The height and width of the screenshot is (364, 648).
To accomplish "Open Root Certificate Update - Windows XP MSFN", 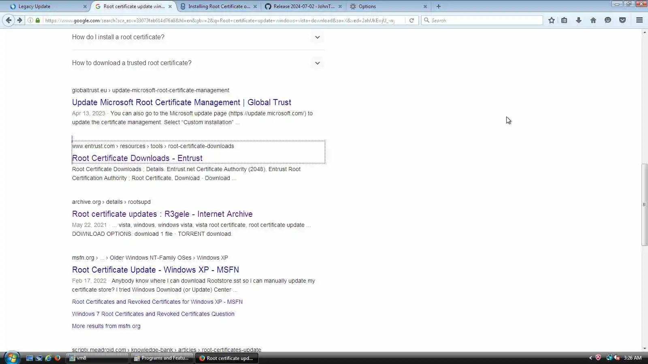I will pos(156,270).
